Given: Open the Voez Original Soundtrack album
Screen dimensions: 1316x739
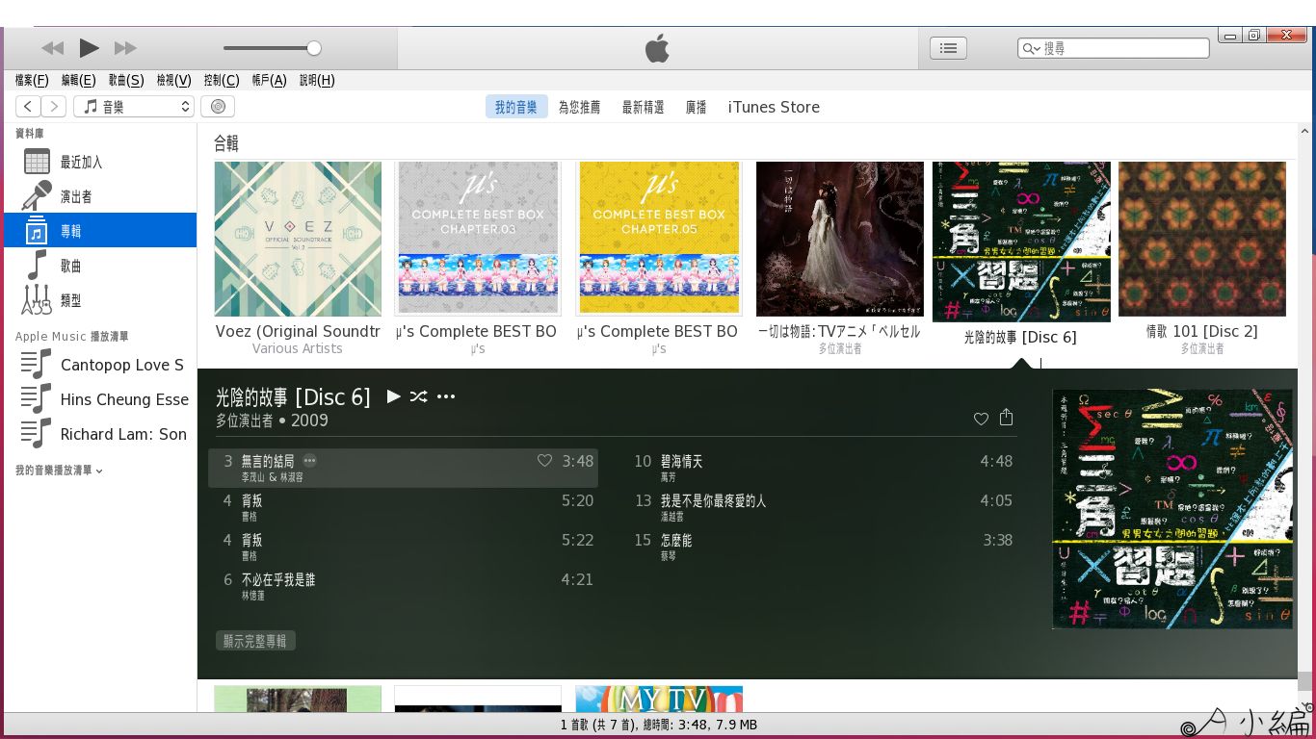Looking at the screenshot, I should [x=298, y=239].
